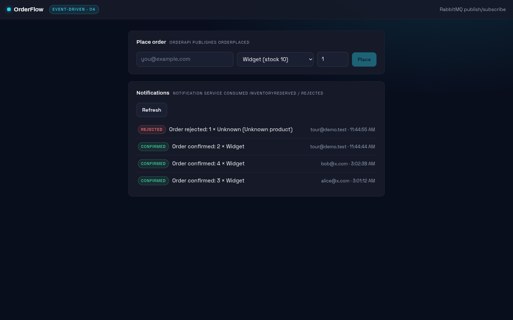Click the 'NOTIFICATION SERVICE CONSUMED' subtitle text

(248, 93)
